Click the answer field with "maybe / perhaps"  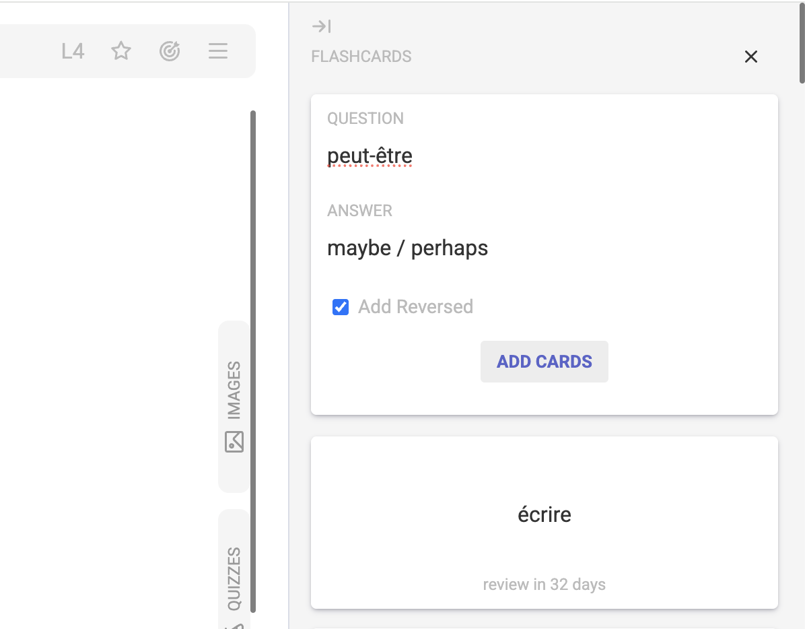(x=408, y=249)
